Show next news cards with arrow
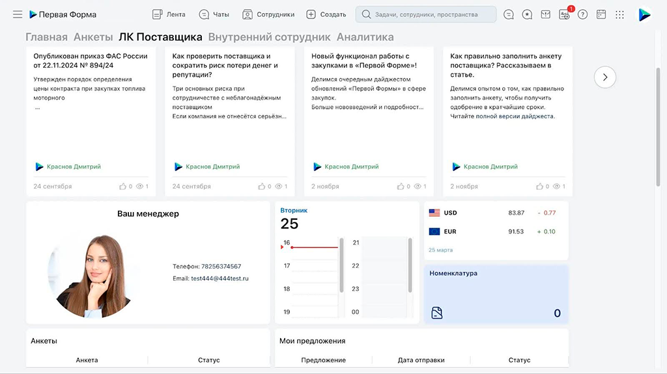667x374 pixels. [x=605, y=77]
